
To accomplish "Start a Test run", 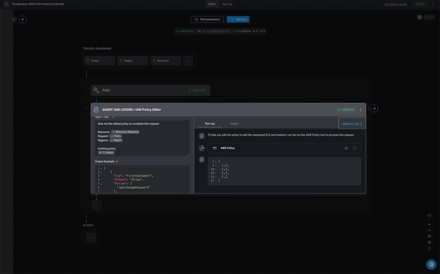I will pyautogui.click(x=238, y=19).
